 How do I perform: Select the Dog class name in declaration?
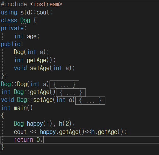[25, 20]
